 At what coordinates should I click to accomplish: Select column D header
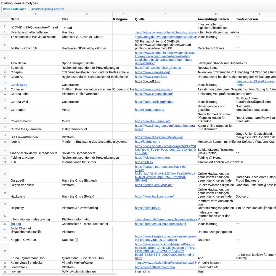(165, 14)
